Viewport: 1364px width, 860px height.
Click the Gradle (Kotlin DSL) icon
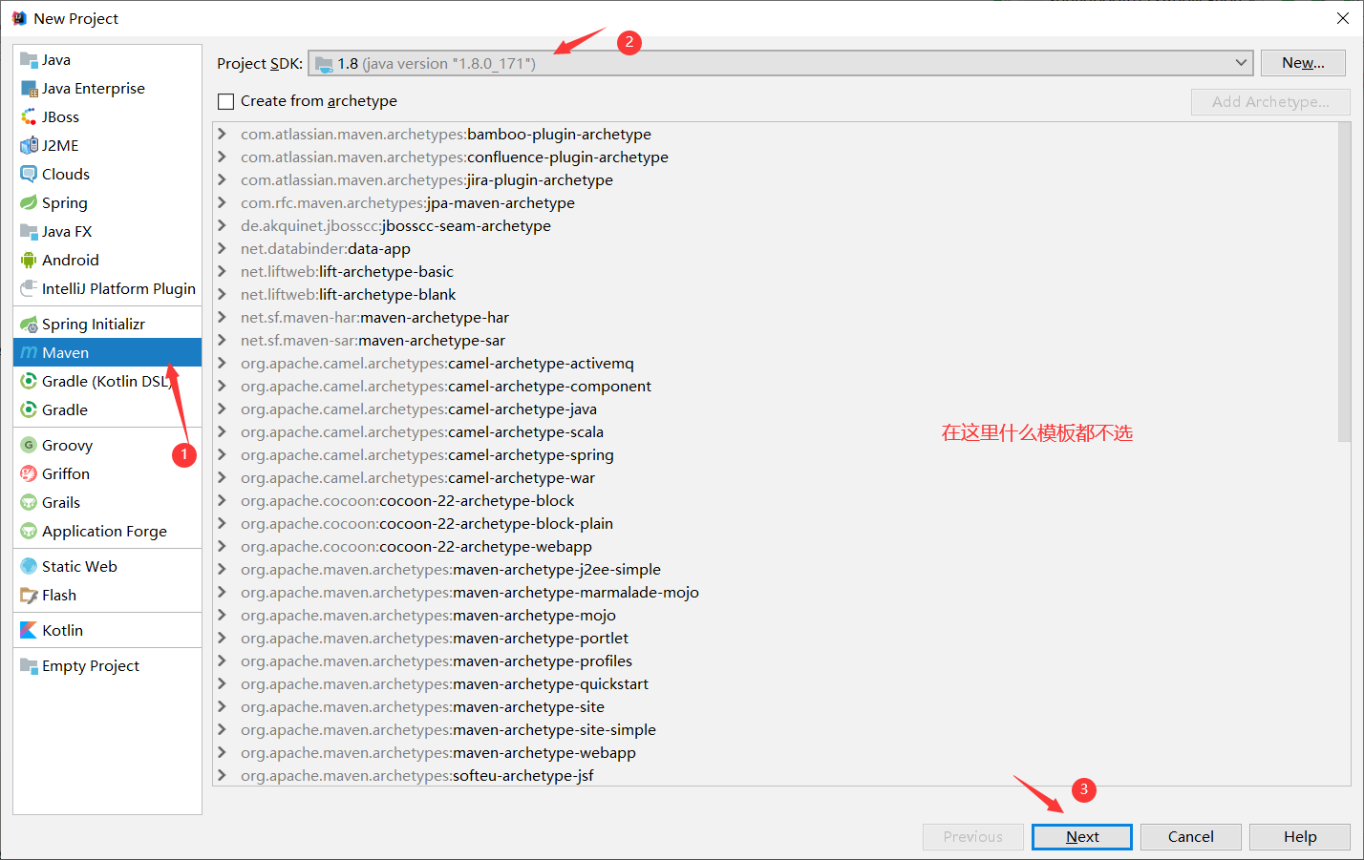[x=29, y=382]
